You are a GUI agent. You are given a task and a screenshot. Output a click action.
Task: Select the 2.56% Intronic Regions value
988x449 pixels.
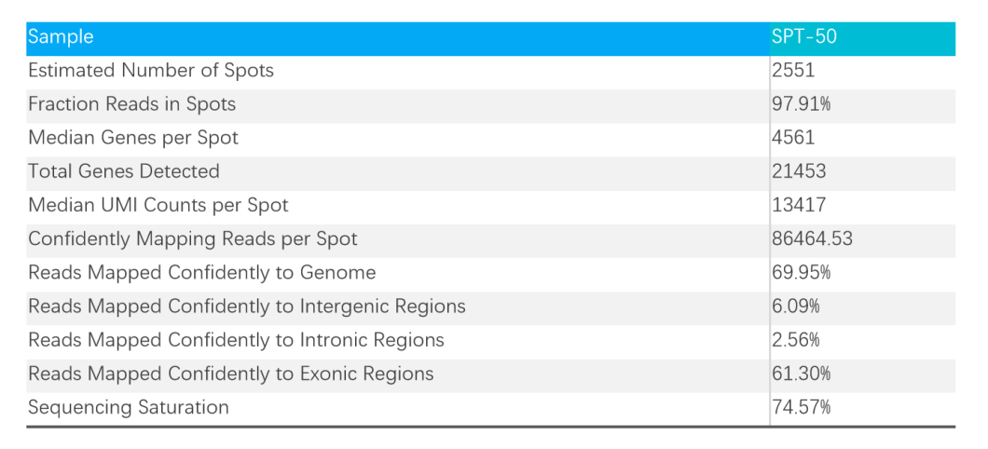click(797, 340)
